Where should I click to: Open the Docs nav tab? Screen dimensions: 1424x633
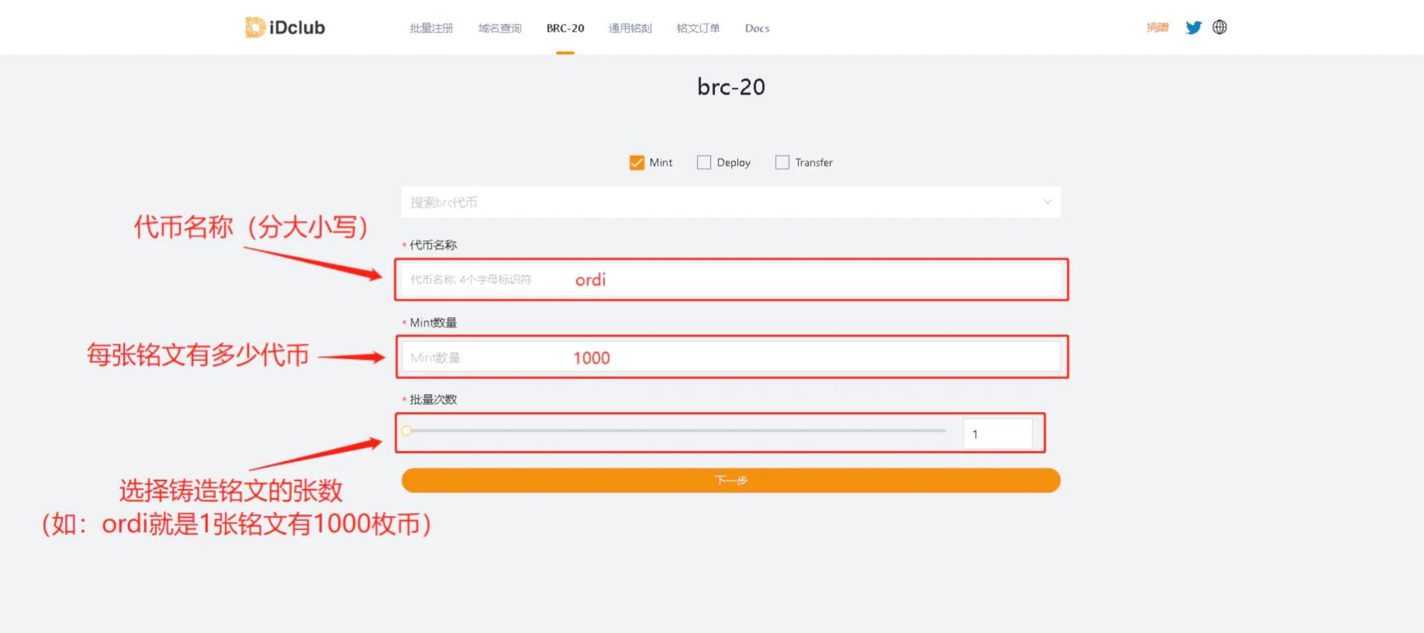[x=757, y=28]
